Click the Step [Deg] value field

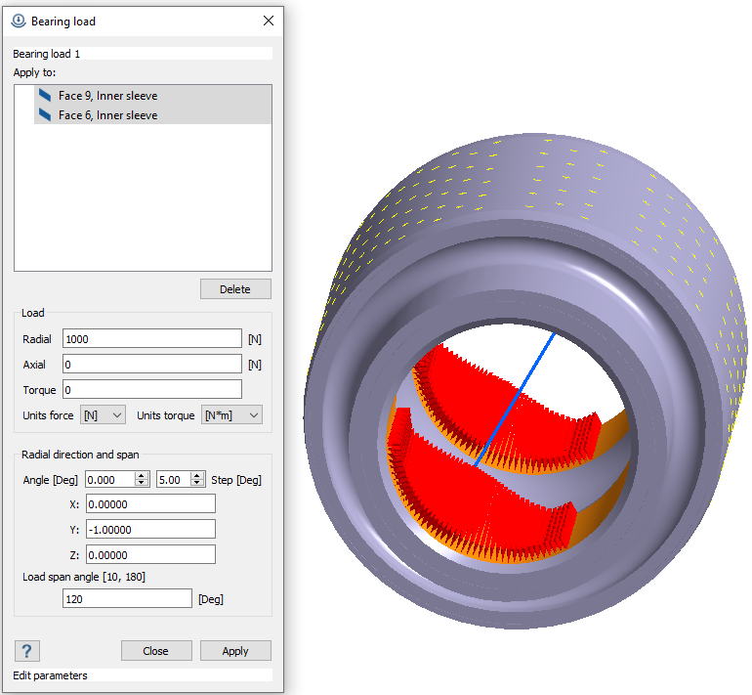[174, 480]
